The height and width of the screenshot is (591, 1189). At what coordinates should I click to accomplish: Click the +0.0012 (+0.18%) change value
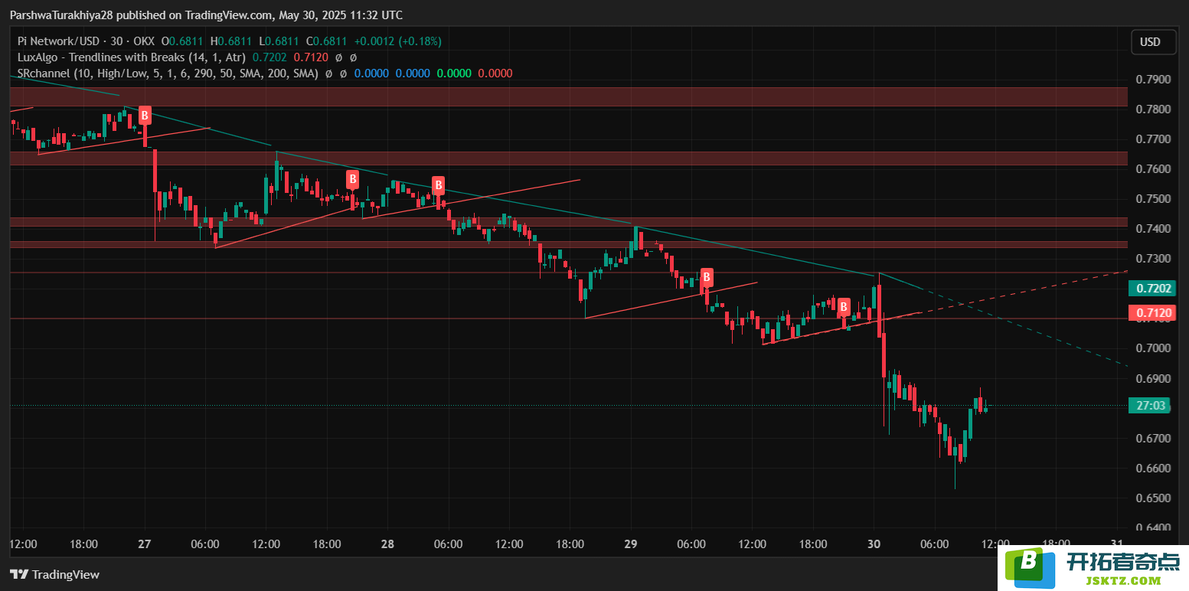pyautogui.click(x=398, y=41)
